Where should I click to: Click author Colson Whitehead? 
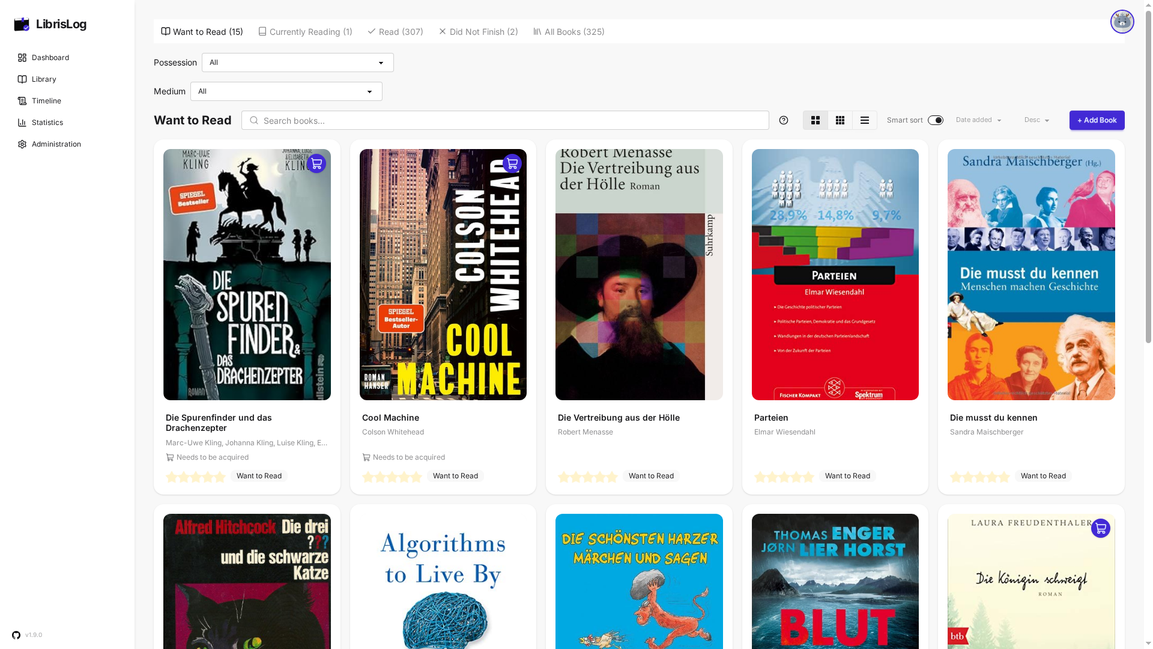pyautogui.click(x=393, y=432)
